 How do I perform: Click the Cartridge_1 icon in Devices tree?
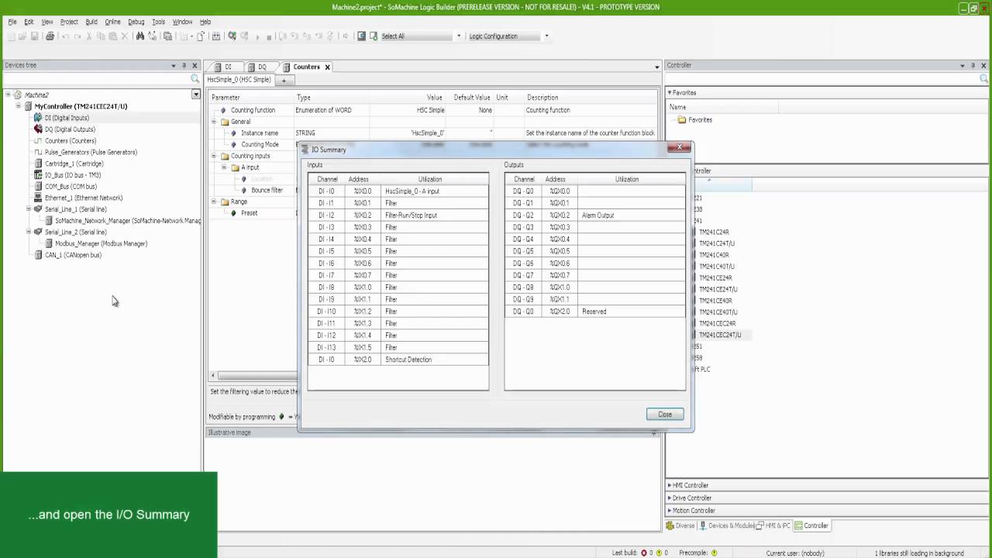pos(38,164)
